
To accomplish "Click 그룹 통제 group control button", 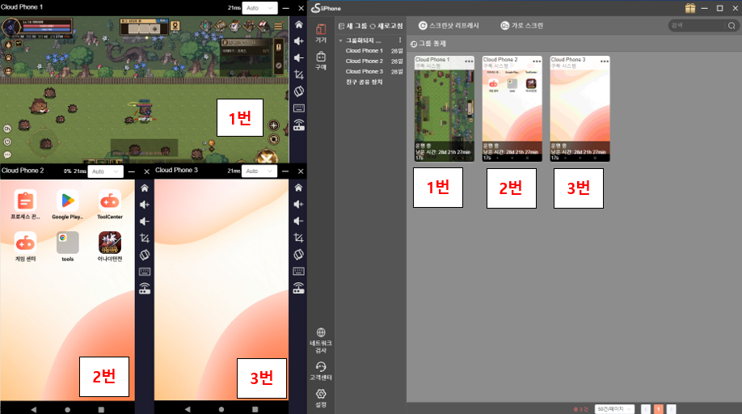I will coord(428,44).
